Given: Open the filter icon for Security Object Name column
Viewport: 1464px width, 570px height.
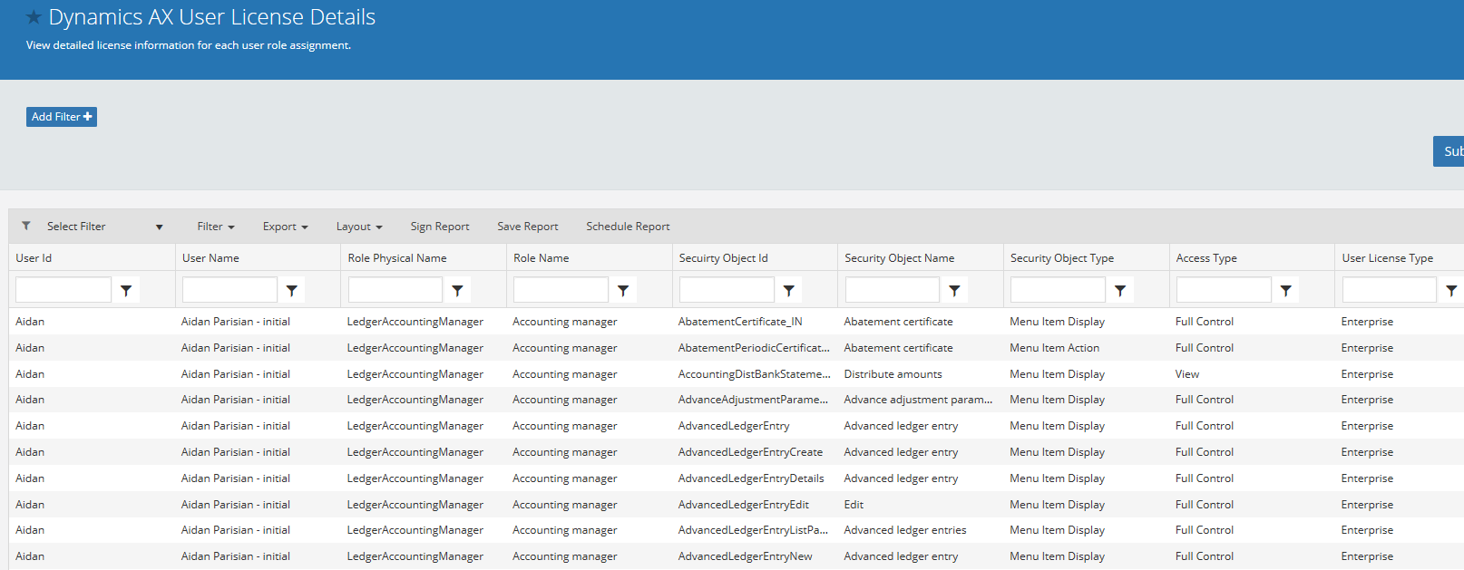Looking at the screenshot, I should click(954, 290).
